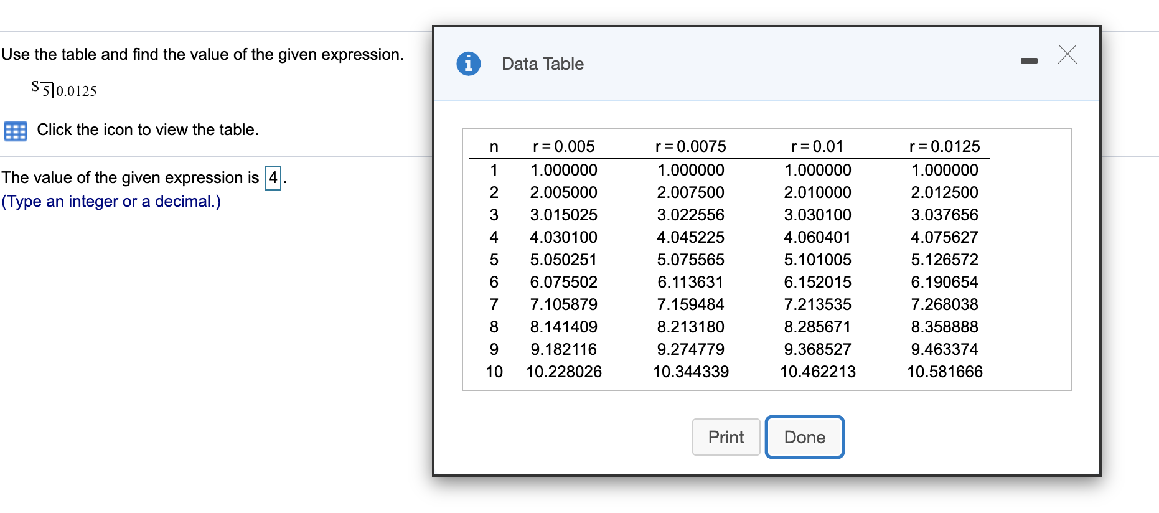Select the column header r = 0.0075
Image resolution: width=1159 pixels, height=513 pixels.
pos(691,146)
